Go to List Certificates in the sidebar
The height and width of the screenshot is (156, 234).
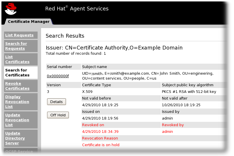(17, 59)
